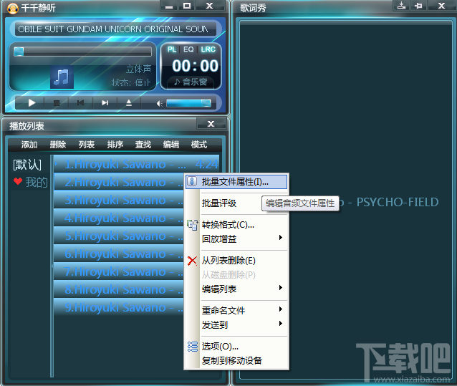Select track 6.Hiroyuki Sawano in playlist
Screen dimensions: 457x386
119,254
